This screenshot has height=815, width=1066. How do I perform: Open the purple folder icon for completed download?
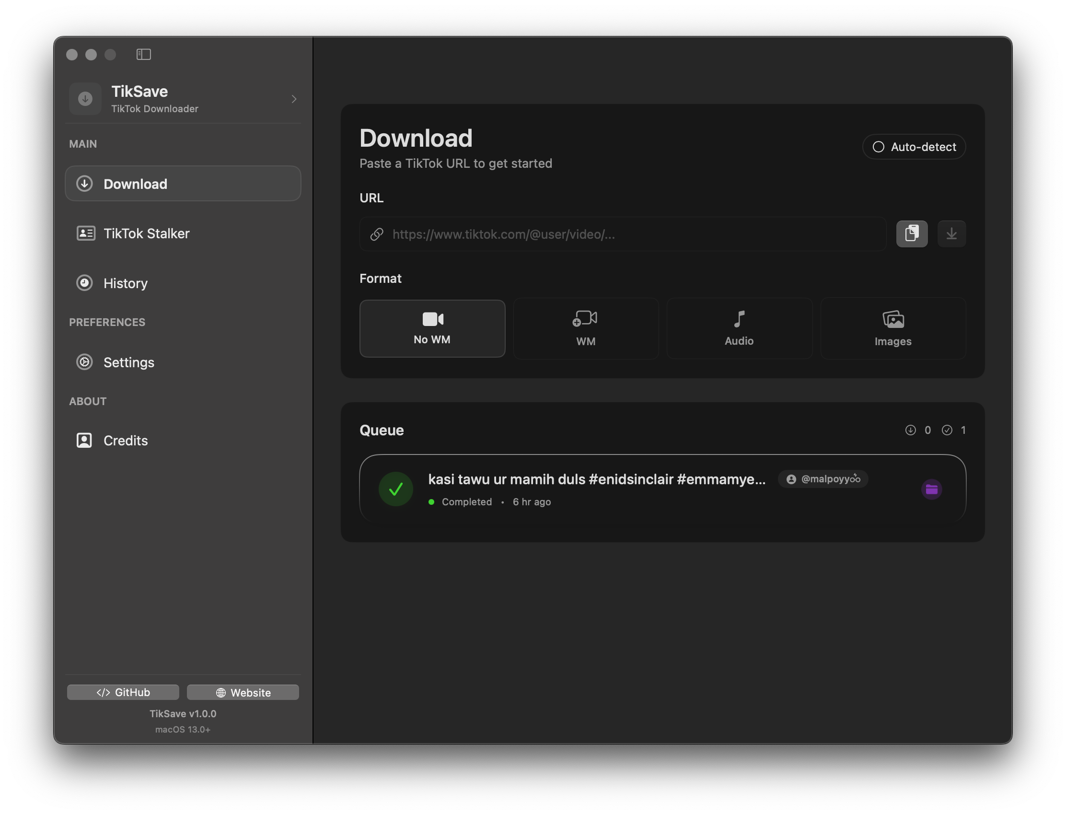(x=931, y=489)
